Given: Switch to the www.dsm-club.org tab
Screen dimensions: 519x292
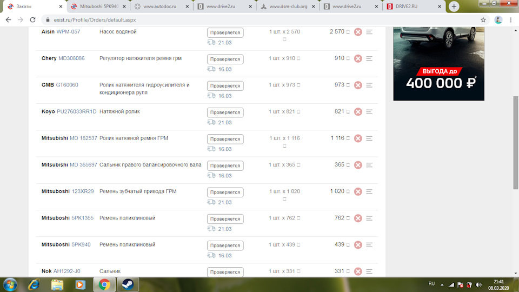Looking at the screenshot, I should pyautogui.click(x=288, y=6).
